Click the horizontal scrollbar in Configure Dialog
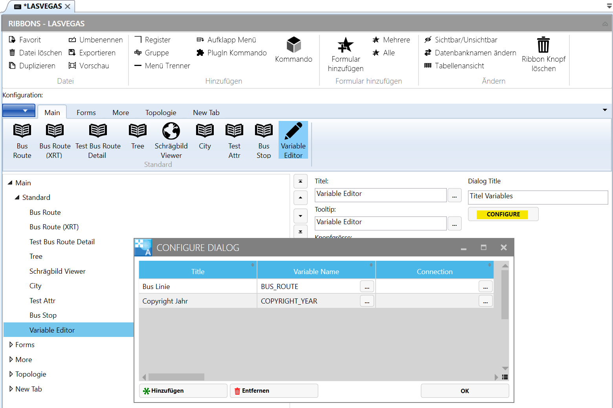Image resolution: width=613 pixels, height=408 pixels. tap(176, 377)
